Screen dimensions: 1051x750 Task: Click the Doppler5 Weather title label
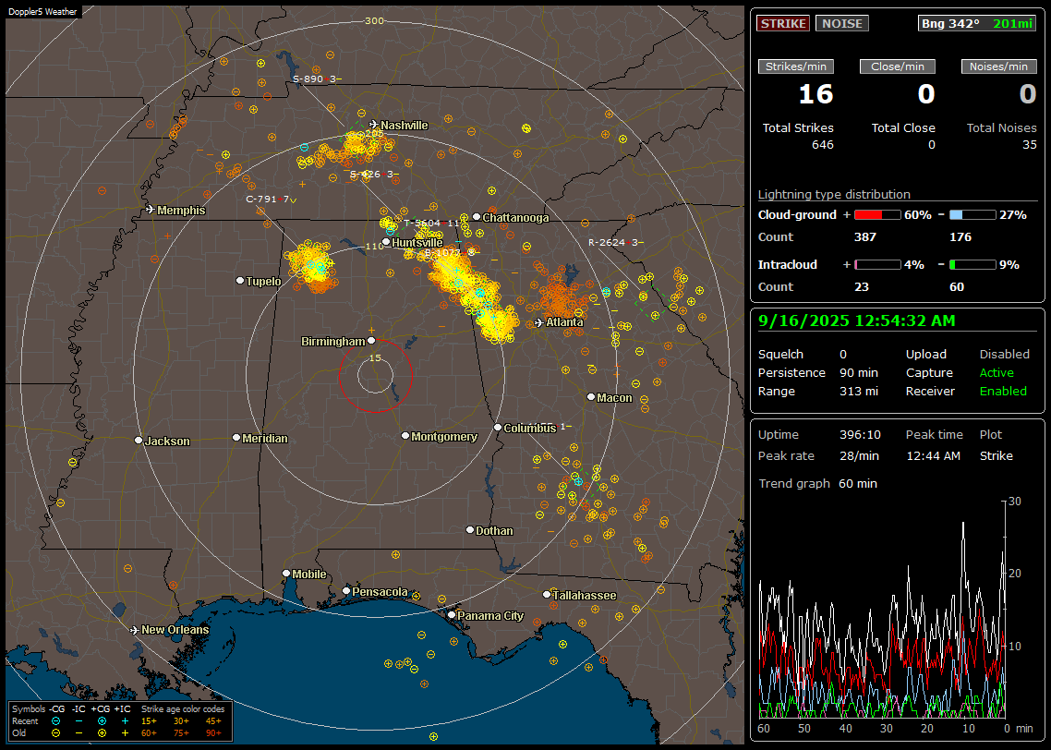pyautogui.click(x=42, y=11)
